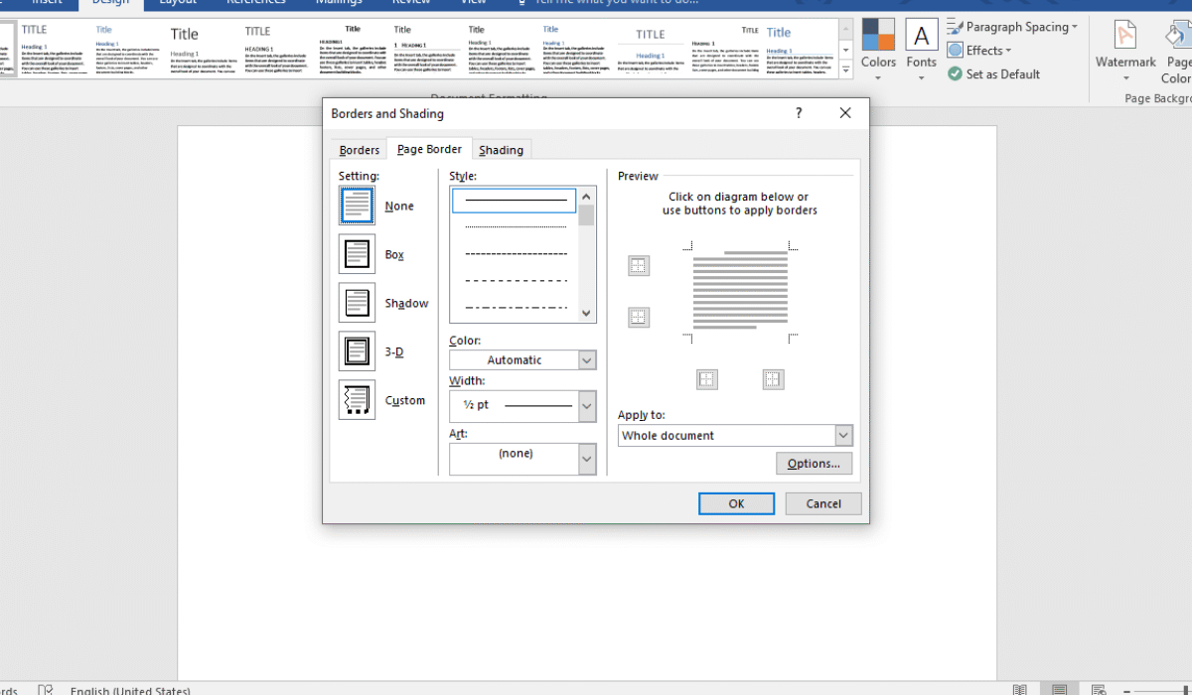Click the help question mark in the dialog
This screenshot has width=1192, height=695.
click(799, 113)
